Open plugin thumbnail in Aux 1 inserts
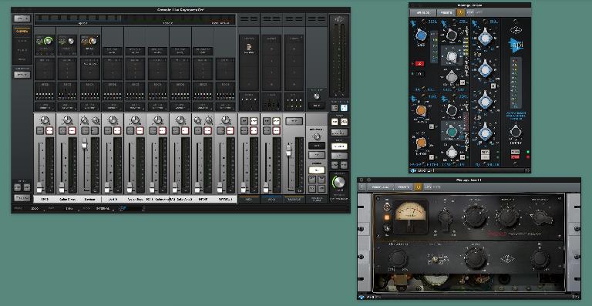The image size is (592, 306). pyautogui.click(x=249, y=47)
